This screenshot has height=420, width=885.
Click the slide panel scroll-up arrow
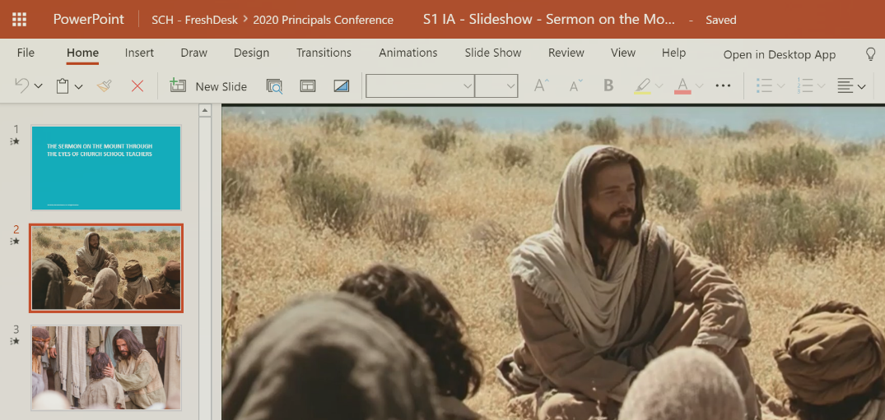pos(205,110)
